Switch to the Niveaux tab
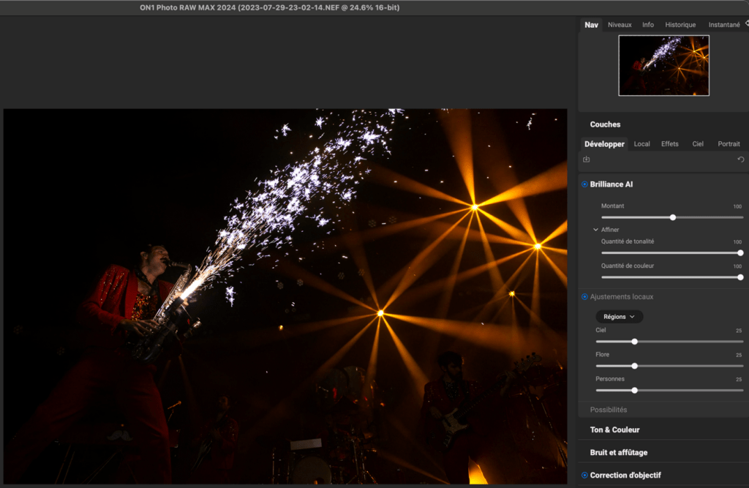This screenshot has width=749, height=488. coord(620,25)
